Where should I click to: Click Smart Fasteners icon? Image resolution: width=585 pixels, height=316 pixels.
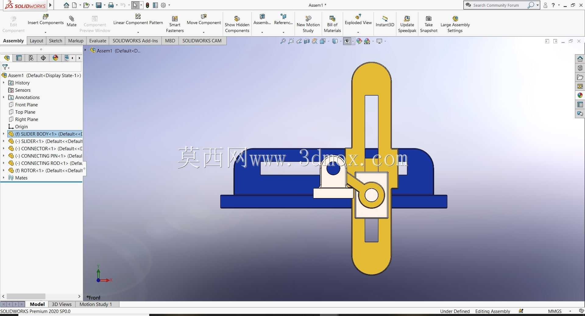[x=175, y=24]
